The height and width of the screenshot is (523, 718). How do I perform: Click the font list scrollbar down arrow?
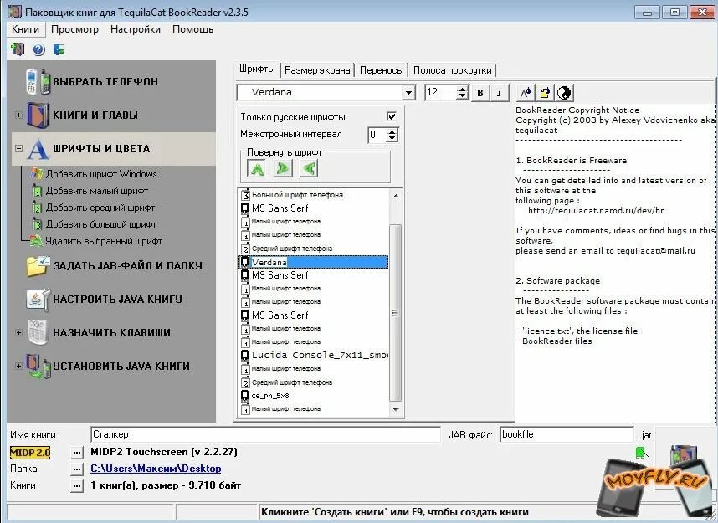coord(396,410)
